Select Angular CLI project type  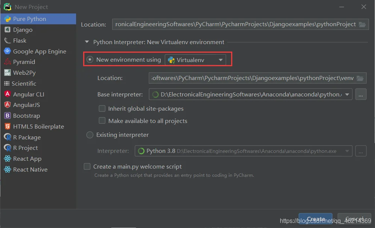point(38,94)
